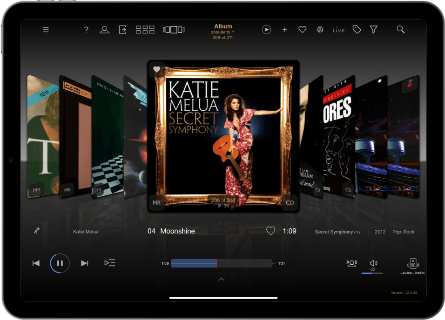Skip to next track

84,263
